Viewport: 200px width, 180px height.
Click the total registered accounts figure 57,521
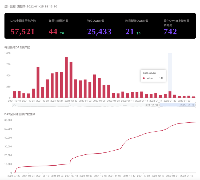(x=22, y=32)
